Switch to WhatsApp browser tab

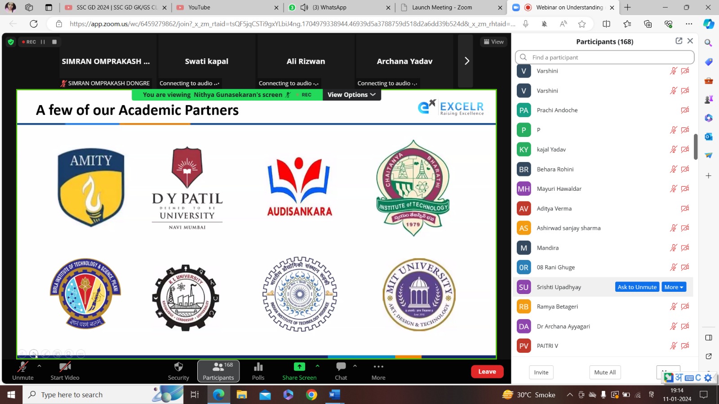click(x=339, y=8)
